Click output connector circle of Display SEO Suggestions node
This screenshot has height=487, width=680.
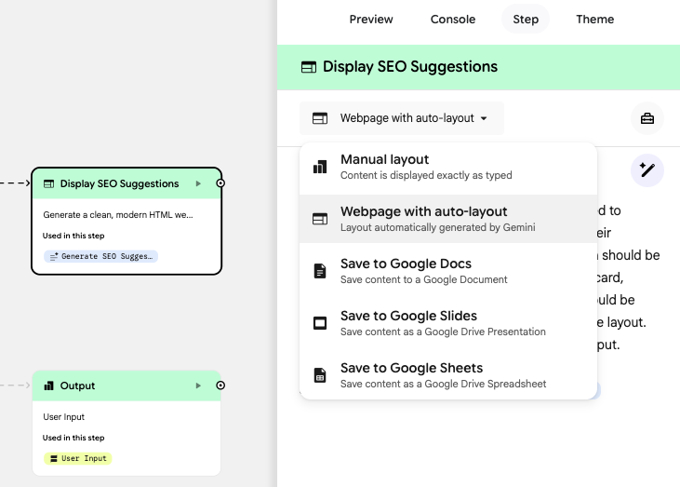[x=220, y=183]
